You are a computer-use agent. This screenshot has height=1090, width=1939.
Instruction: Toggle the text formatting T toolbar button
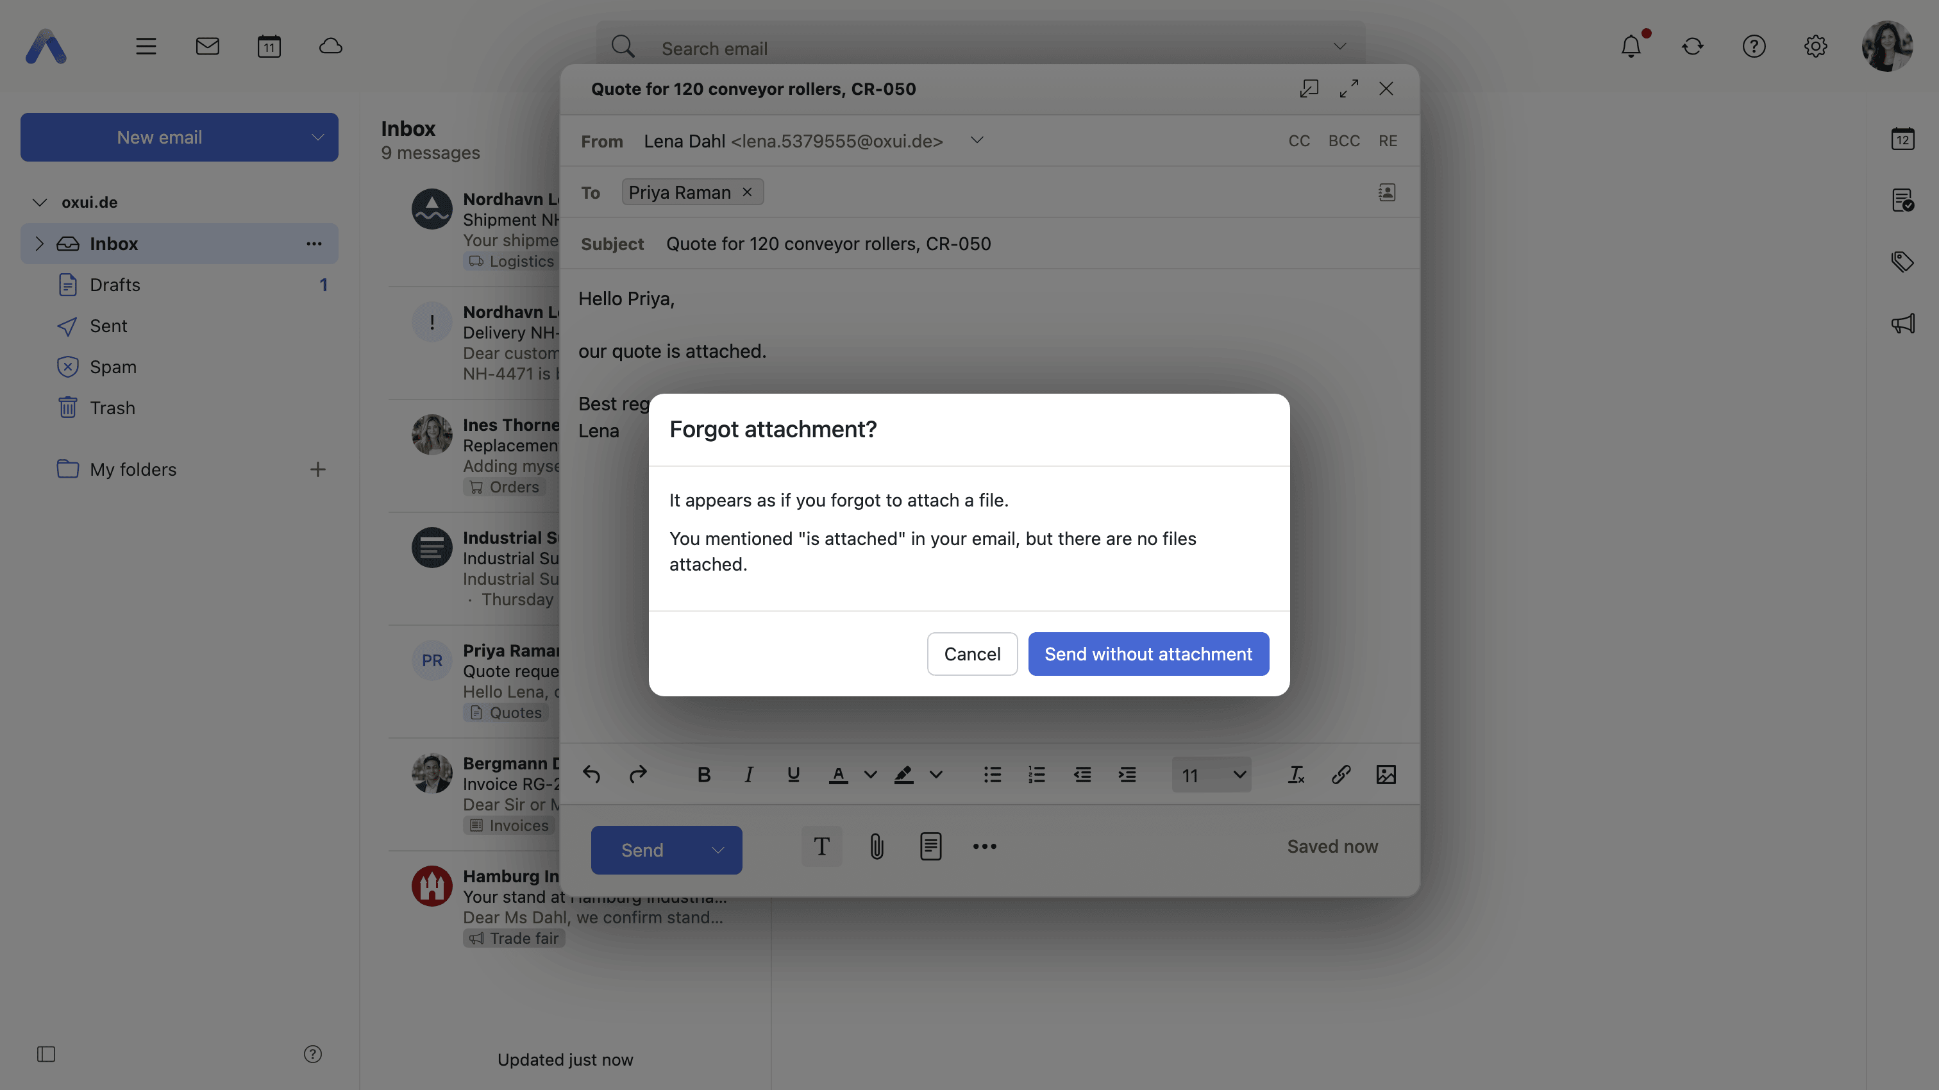[x=821, y=846]
